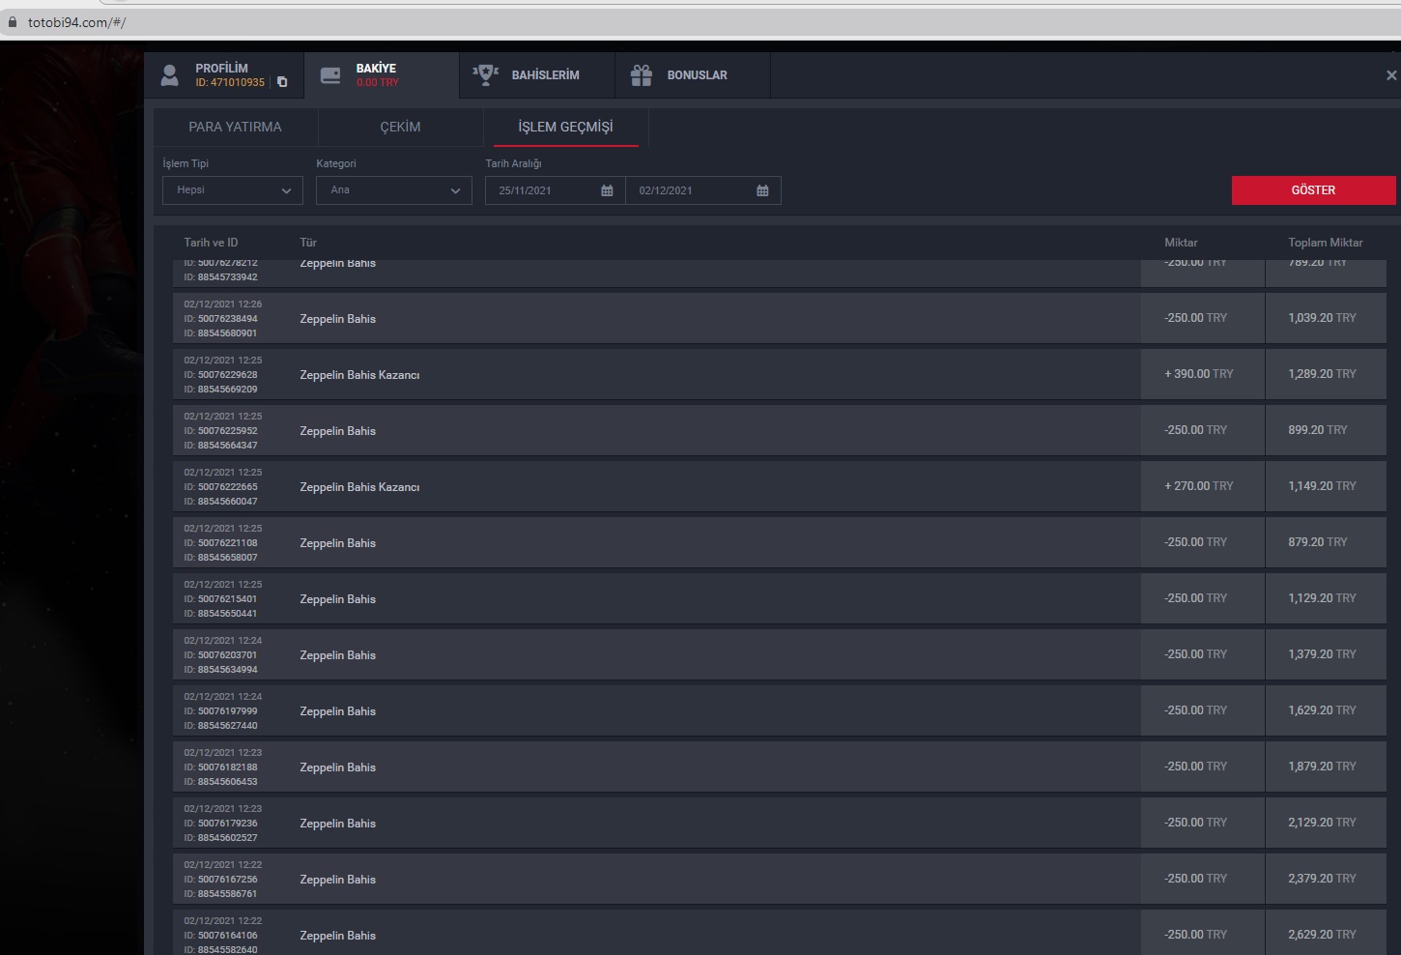Click total 2,379.20 TRY cell
The image size is (1401, 955).
coord(1325,879)
